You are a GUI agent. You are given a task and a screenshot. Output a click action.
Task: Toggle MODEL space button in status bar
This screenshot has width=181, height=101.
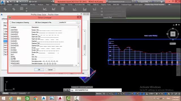[x=99, y=94]
